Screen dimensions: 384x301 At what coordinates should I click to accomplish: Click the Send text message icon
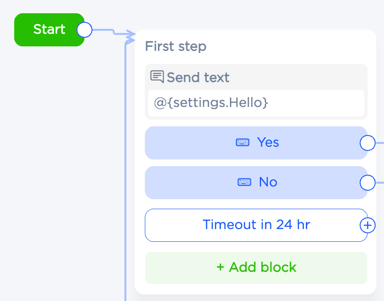click(157, 77)
